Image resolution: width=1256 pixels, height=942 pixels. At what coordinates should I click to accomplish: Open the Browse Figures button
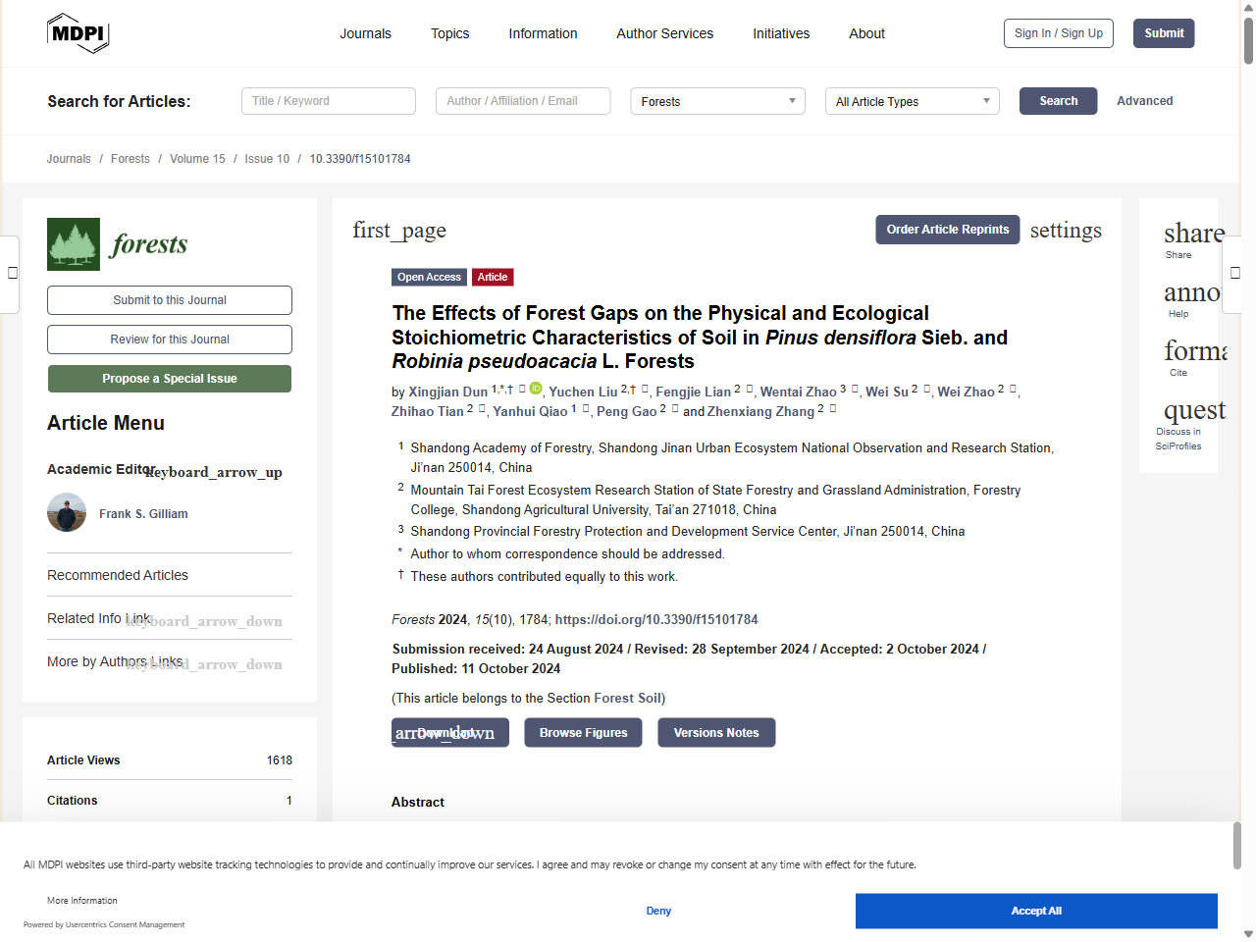[583, 733]
